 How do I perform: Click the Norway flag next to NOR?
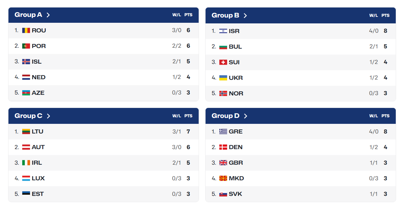coord(223,94)
